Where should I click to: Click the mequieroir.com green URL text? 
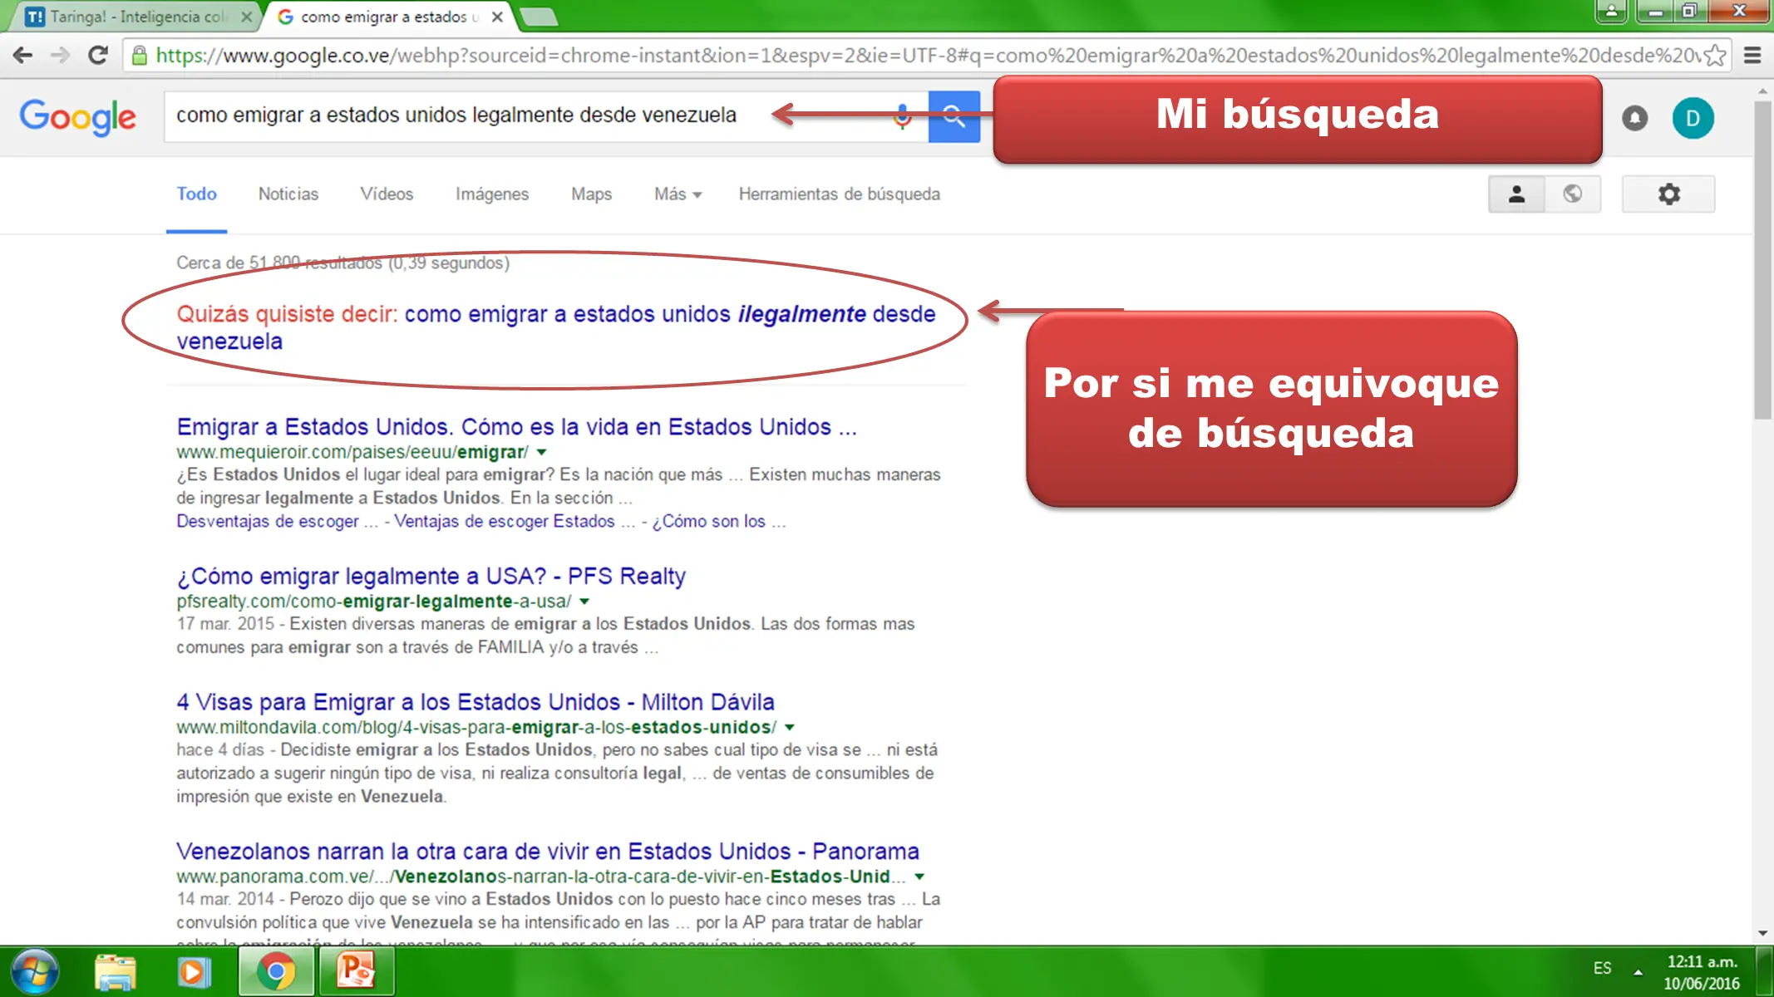tap(352, 452)
